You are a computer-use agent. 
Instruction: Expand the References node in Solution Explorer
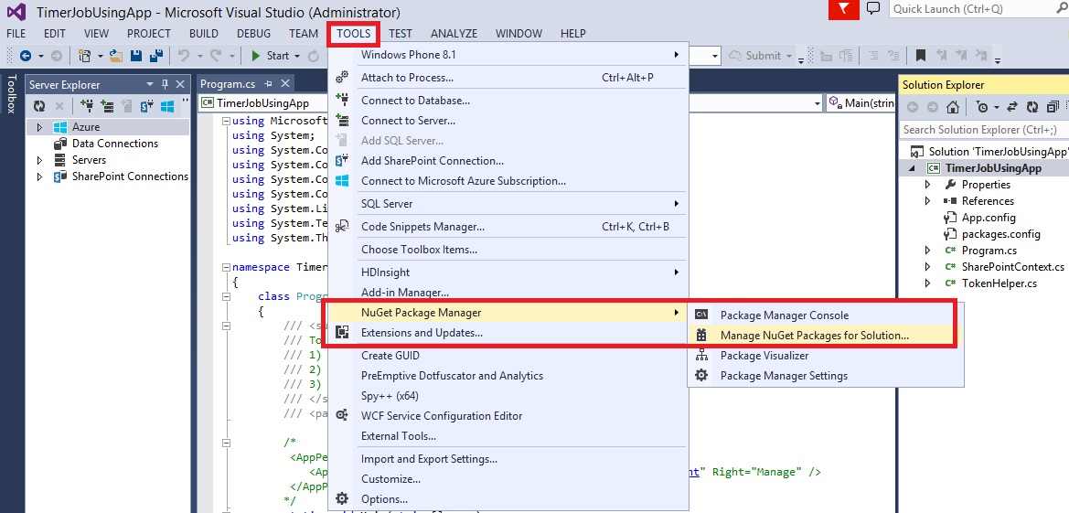coord(927,201)
